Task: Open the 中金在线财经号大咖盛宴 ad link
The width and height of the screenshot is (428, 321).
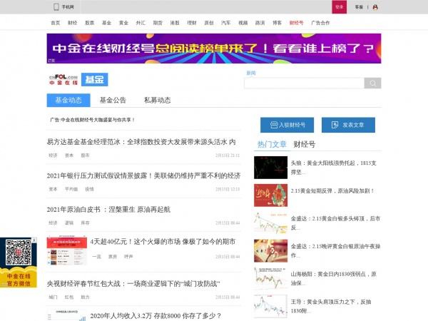Action: 92,120
